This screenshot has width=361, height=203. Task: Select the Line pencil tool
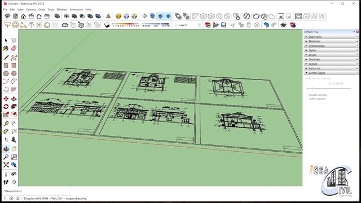click(6, 58)
